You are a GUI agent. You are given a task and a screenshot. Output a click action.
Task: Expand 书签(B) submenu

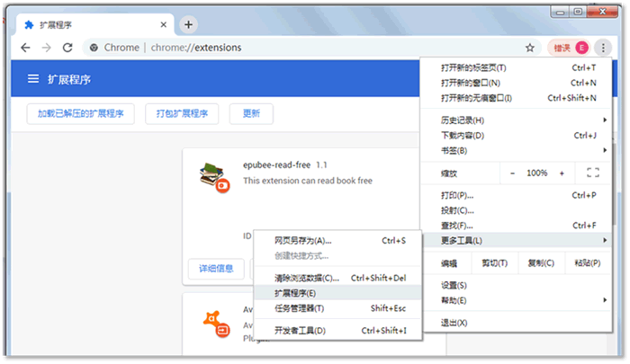[x=517, y=150]
